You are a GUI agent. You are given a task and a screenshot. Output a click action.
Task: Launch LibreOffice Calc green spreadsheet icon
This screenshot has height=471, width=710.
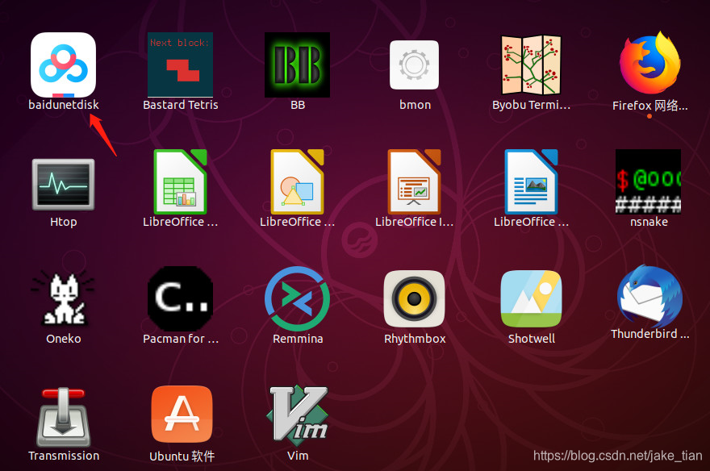pos(180,181)
